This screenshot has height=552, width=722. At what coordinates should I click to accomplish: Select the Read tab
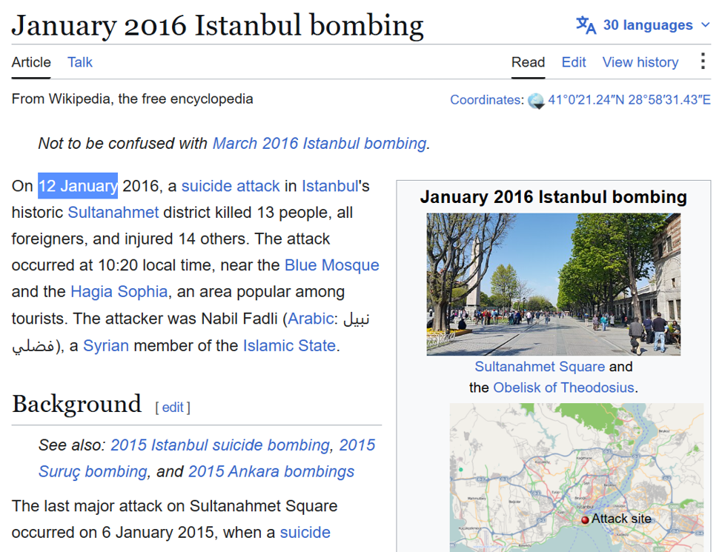(x=528, y=62)
